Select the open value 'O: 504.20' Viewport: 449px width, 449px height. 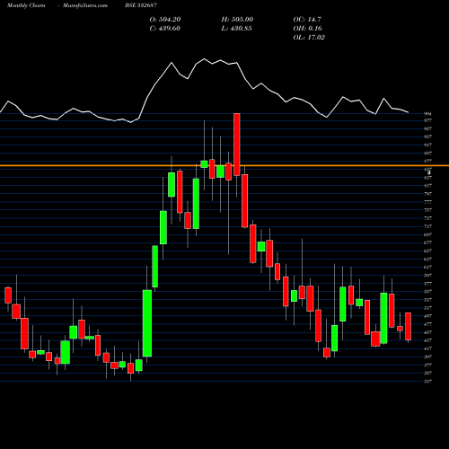click(165, 20)
